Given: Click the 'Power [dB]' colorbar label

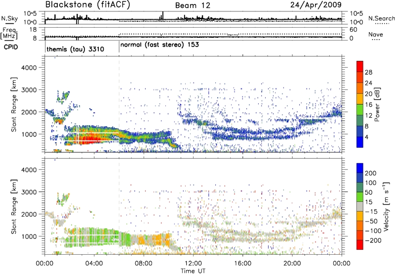Looking at the screenshot, I should coord(377,104).
